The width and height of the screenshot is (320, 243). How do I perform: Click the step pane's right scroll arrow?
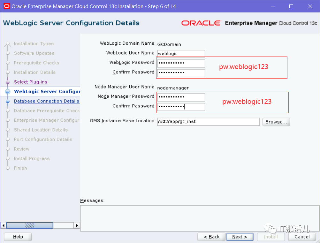(x=77, y=225)
